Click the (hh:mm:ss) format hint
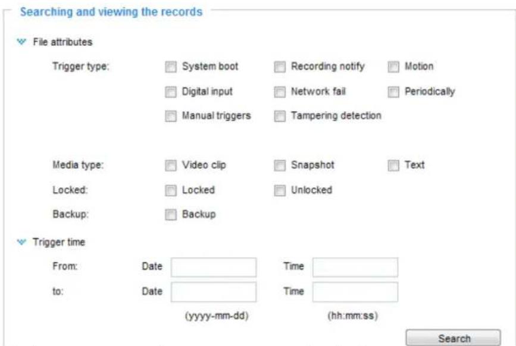Viewport: 516px width, 346px height. coord(352,316)
